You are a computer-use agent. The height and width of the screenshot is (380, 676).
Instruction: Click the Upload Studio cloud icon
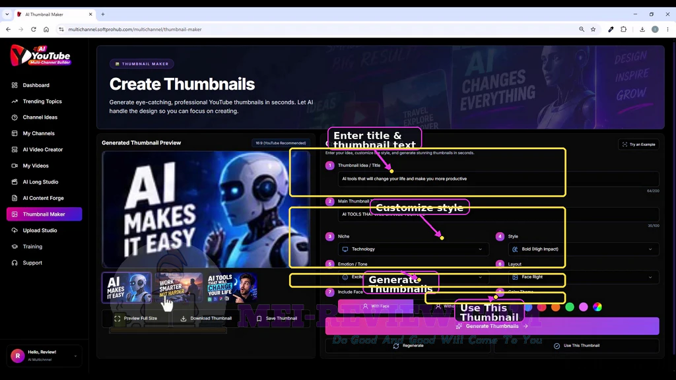pos(15,230)
